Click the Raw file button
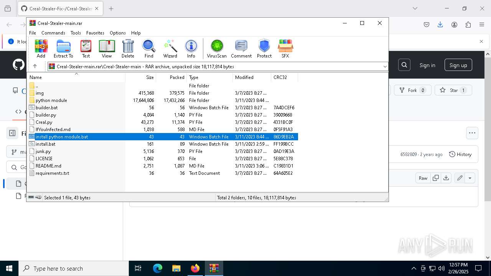Viewport: 491px width, 276px height. tap(423, 178)
